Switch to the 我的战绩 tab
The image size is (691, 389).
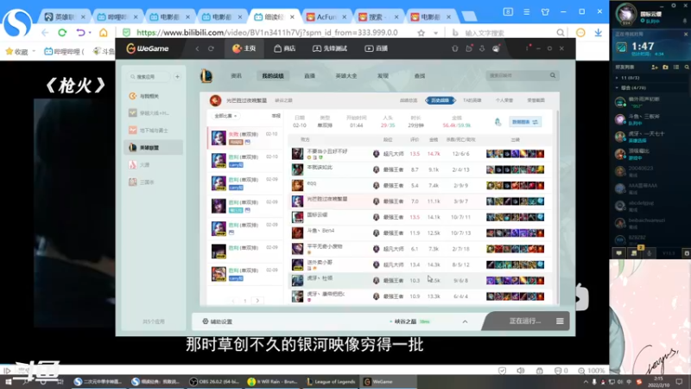tap(273, 76)
